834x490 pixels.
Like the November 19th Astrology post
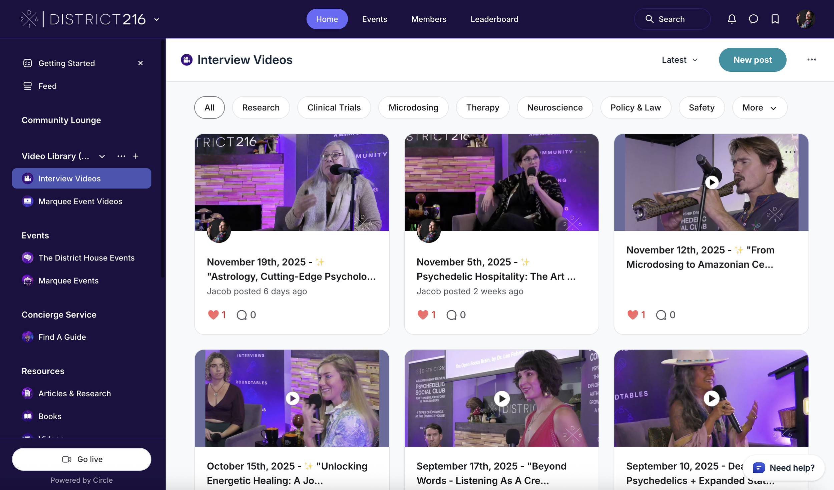click(213, 315)
